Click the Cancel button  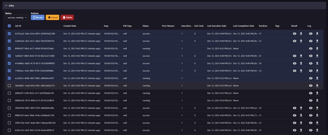(52, 18)
